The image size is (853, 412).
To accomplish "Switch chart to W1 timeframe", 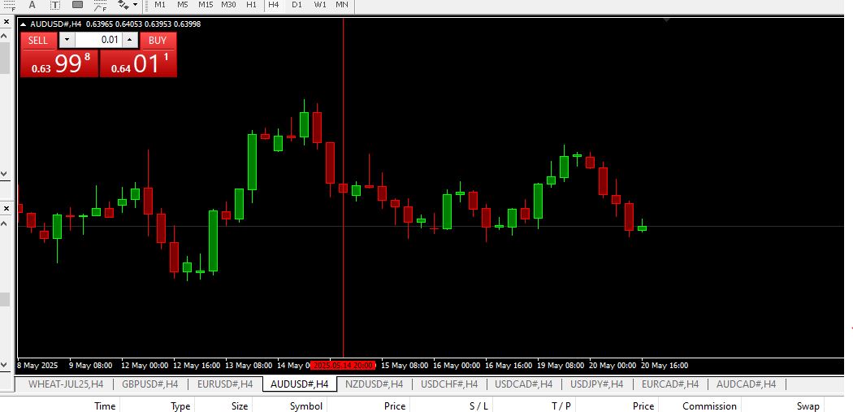I will (320, 4).
